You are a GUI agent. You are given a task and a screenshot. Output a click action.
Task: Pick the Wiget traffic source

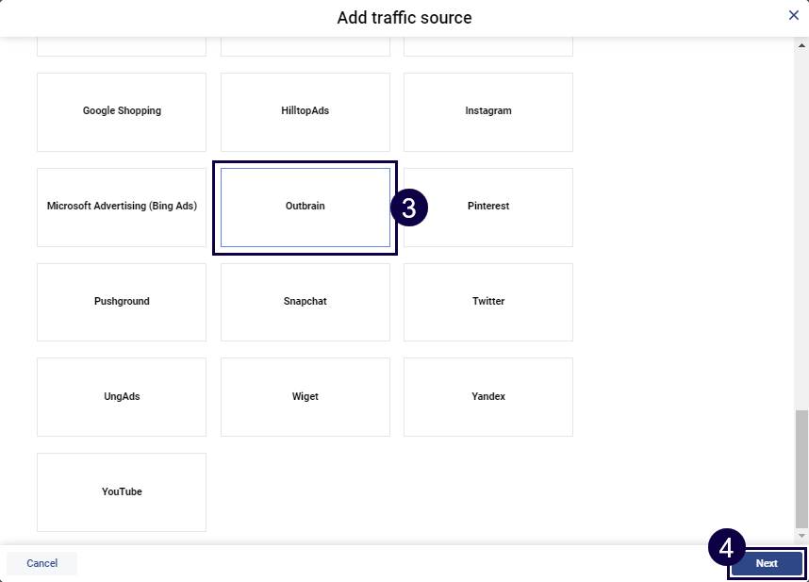305,397
